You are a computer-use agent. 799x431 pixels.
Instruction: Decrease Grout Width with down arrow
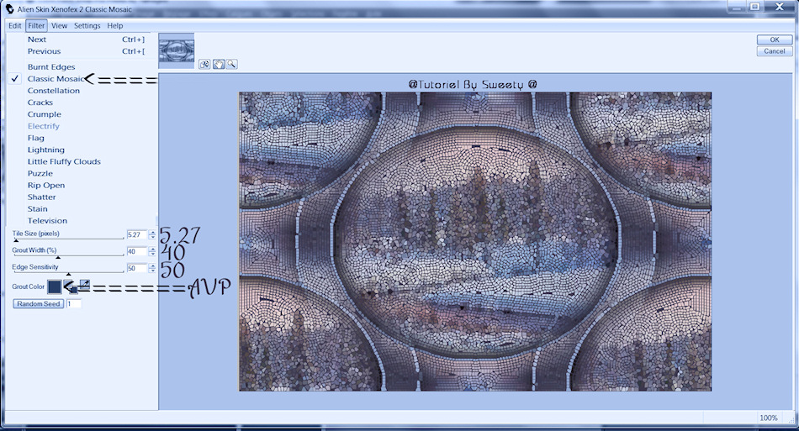[x=152, y=254]
